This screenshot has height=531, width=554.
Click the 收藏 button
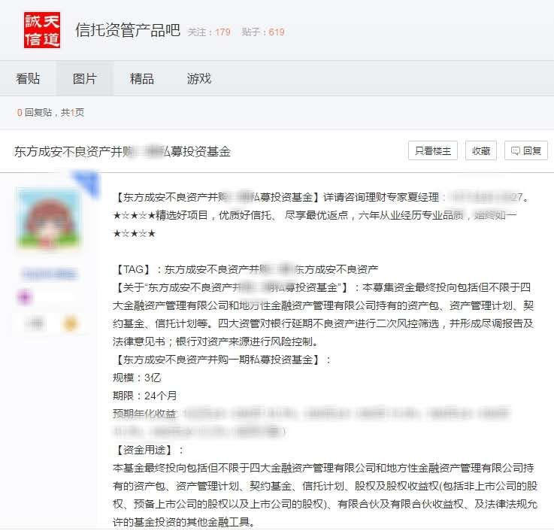coord(481,150)
